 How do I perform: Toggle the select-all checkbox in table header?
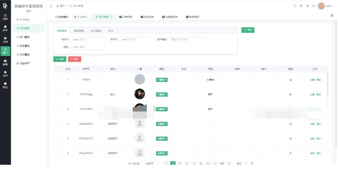pos(58,69)
